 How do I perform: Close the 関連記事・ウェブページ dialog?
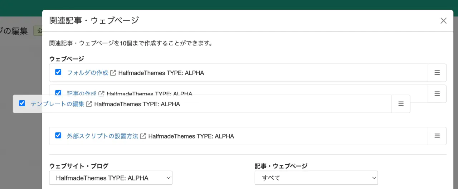click(443, 21)
